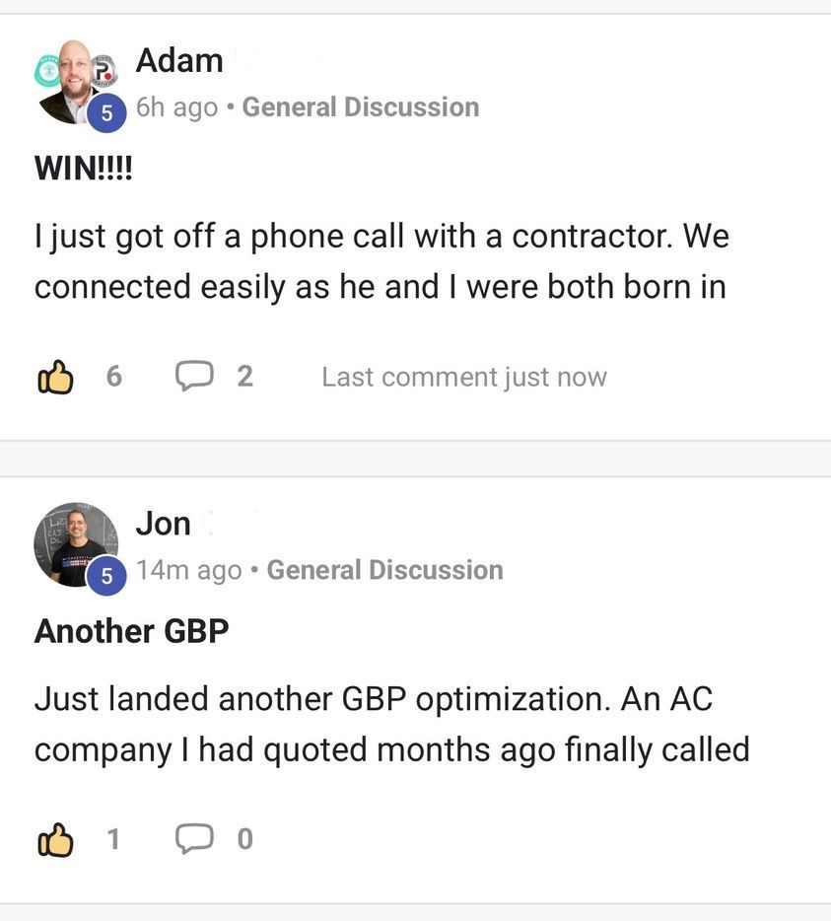The height and width of the screenshot is (921, 831).
Task: Click thumbs-up icon on Jon's Another GBP post
Action: point(55,839)
